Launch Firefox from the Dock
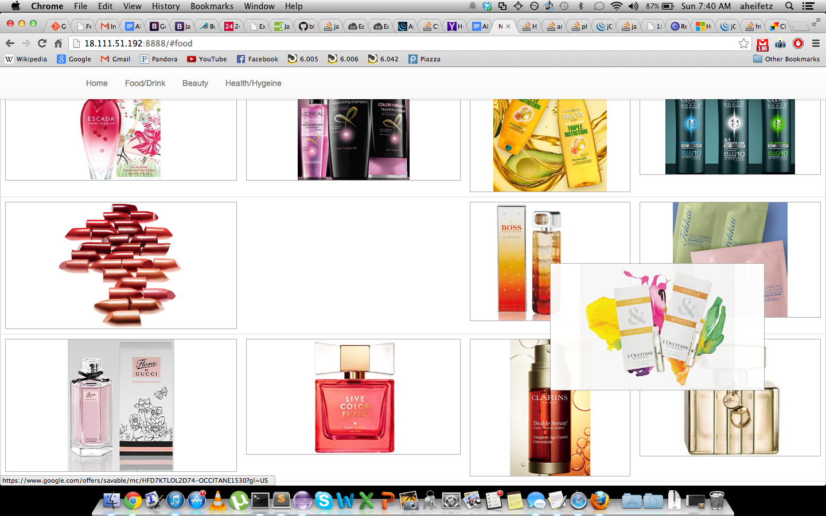Image resolution: width=826 pixels, height=516 pixels. (600, 500)
